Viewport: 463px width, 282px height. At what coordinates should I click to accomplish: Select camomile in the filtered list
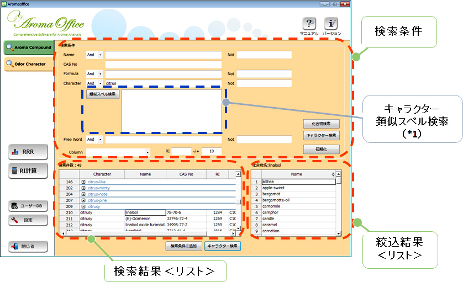[298, 206]
